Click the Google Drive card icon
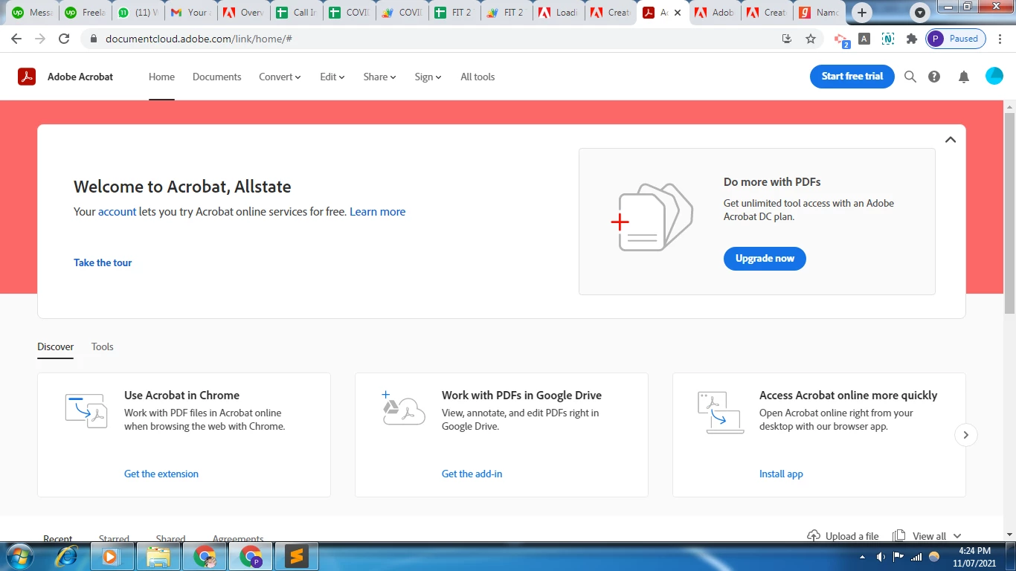Screen dimensions: 1016x571 pyautogui.click(x=403, y=408)
